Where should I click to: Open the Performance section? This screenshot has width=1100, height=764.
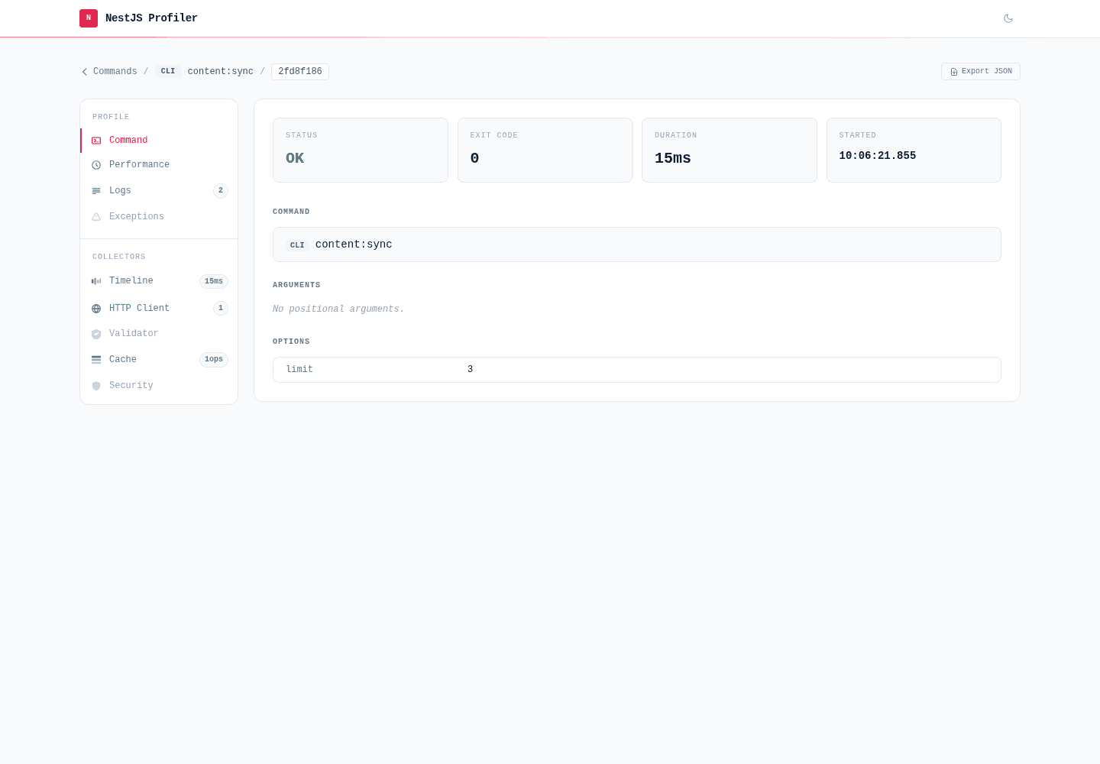coord(159,165)
